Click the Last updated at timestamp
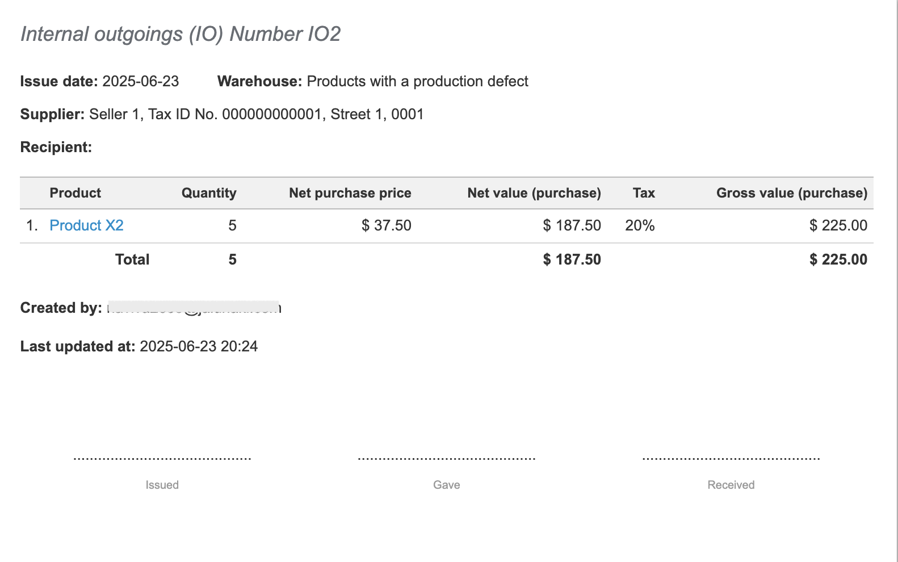 pyautogui.click(x=198, y=346)
